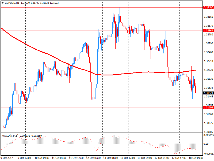Click the 1.32020 price scale value
The height and width of the screenshot is (161, 214).
[x=209, y=70]
